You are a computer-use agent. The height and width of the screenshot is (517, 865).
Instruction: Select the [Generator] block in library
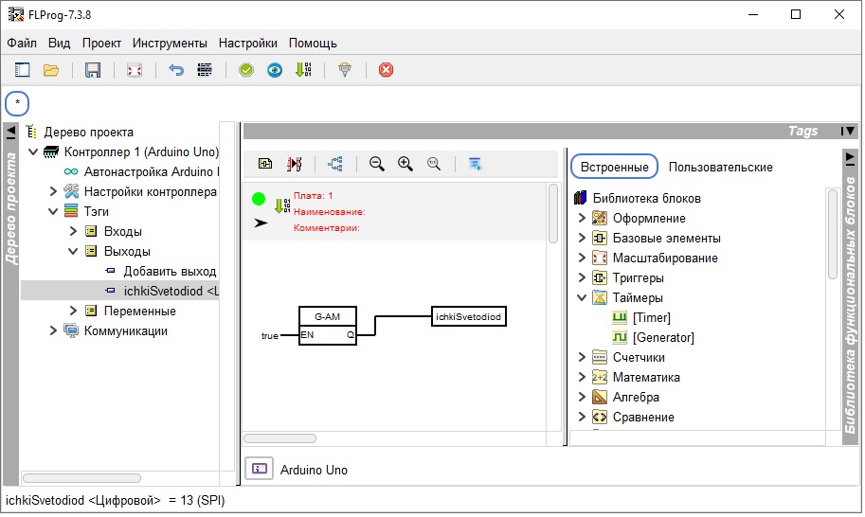662,338
